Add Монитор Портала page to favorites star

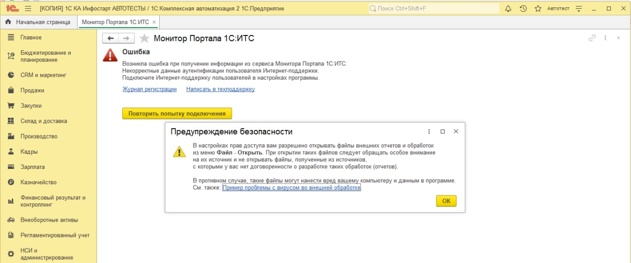144,38
